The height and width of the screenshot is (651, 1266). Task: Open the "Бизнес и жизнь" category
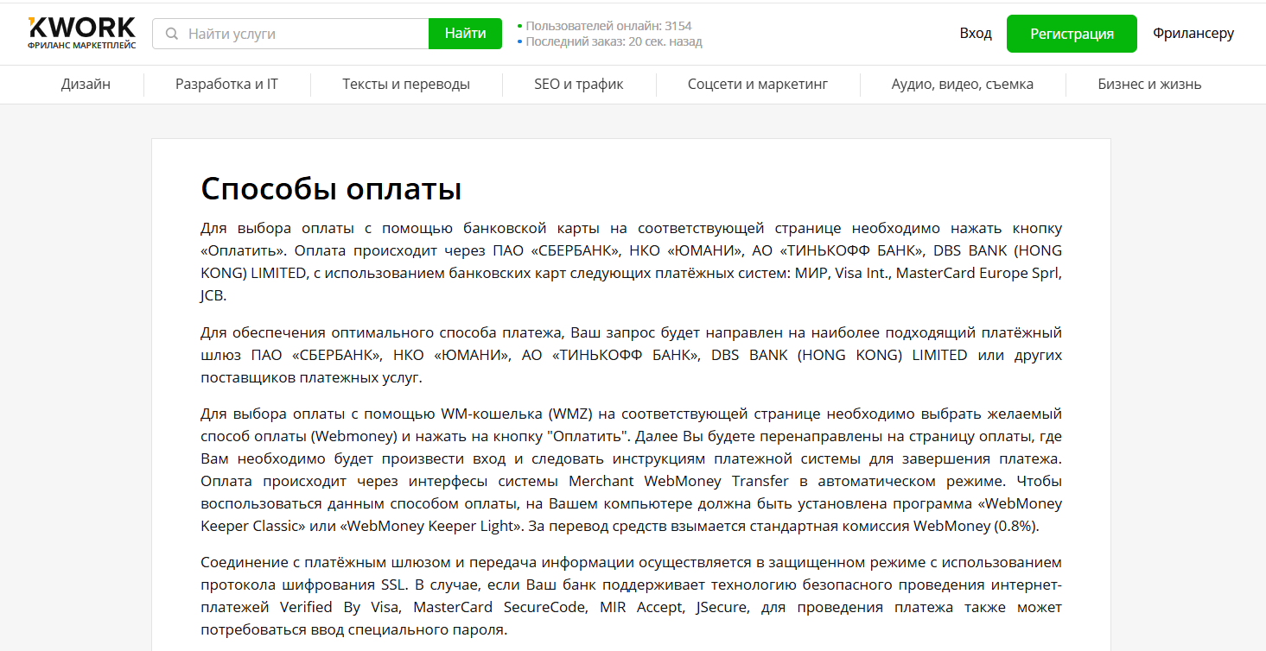1149,85
